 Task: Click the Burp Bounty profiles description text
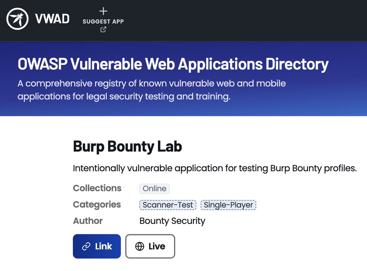pos(215,168)
